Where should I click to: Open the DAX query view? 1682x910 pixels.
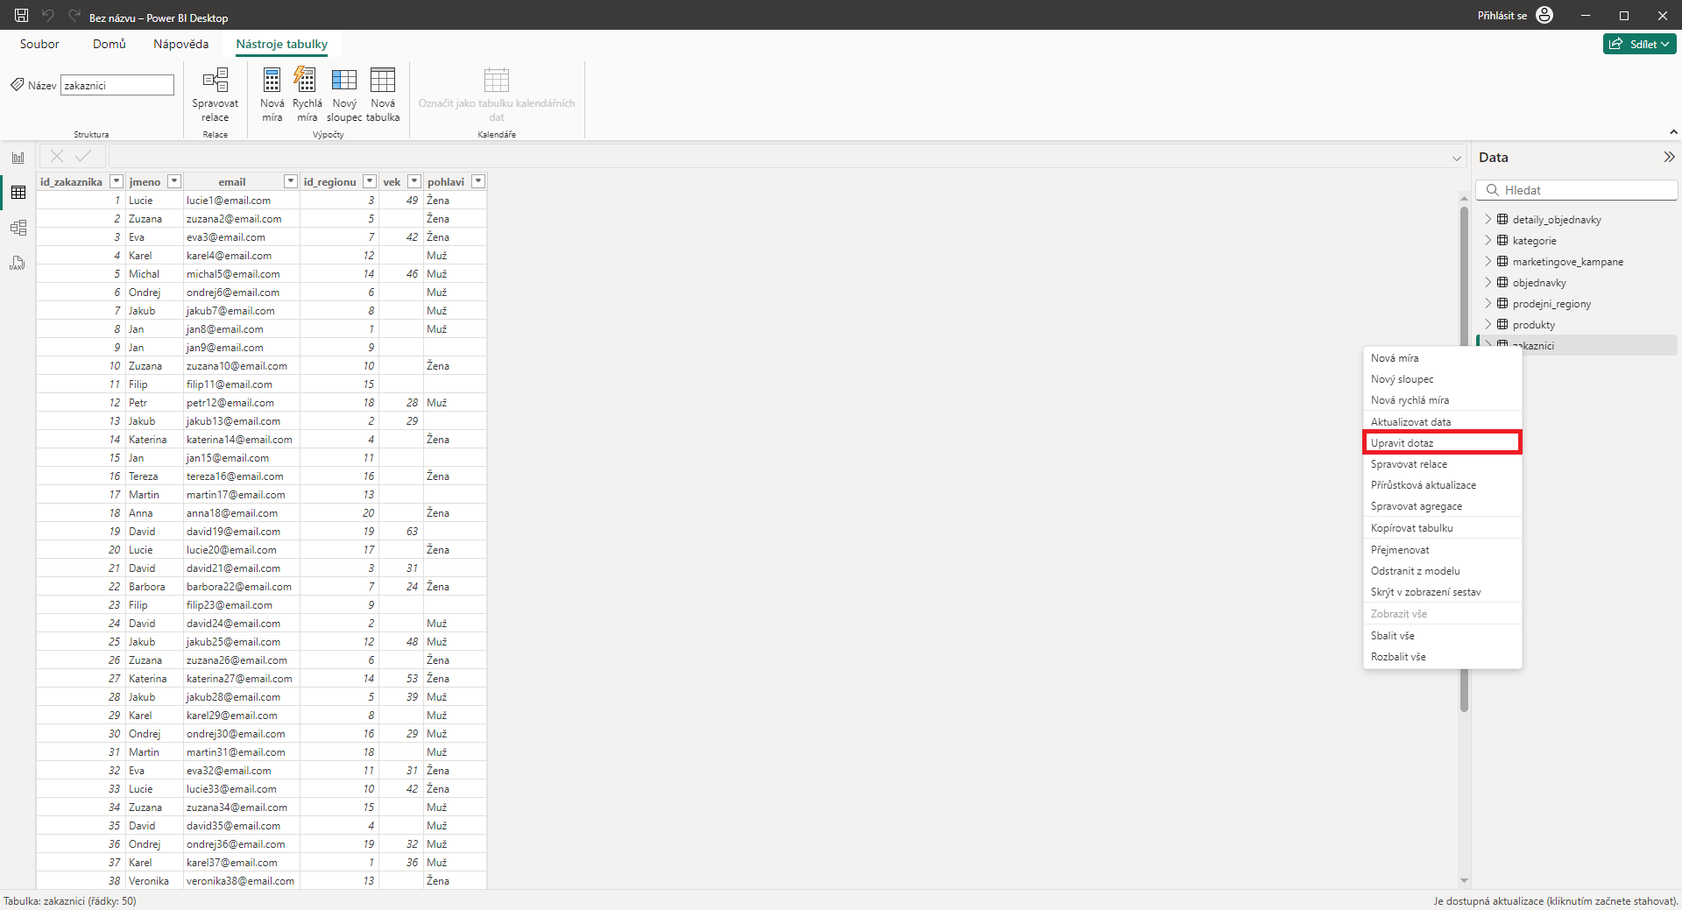click(18, 263)
